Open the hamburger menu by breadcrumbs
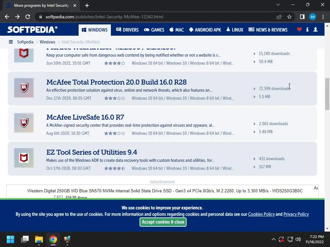The height and width of the screenshot is (247, 330). [11, 42]
